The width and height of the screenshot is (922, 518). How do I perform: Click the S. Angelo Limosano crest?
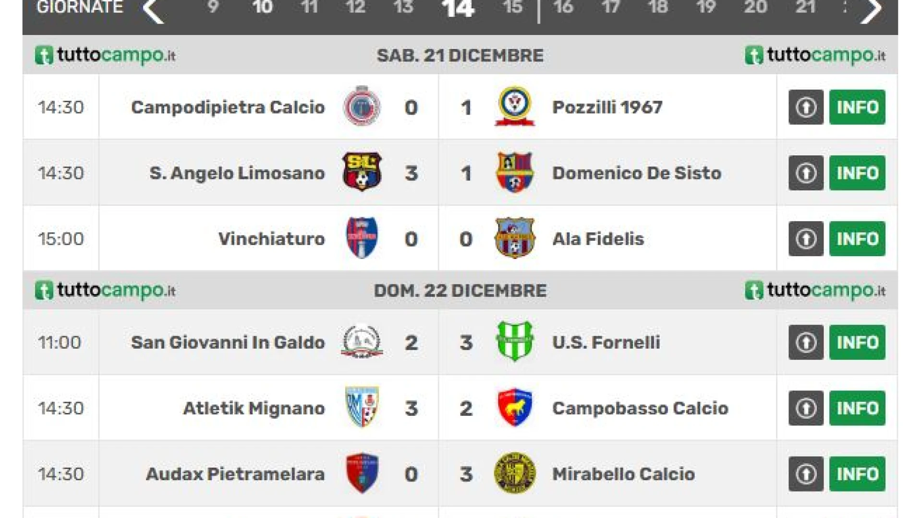point(362,172)
